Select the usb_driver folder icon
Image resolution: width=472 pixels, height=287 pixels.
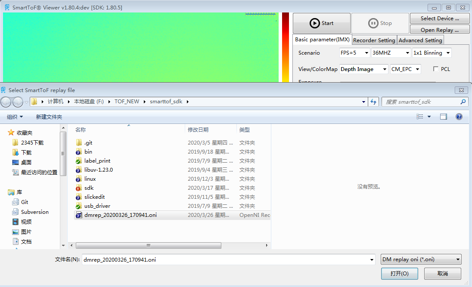click(79, 206)
